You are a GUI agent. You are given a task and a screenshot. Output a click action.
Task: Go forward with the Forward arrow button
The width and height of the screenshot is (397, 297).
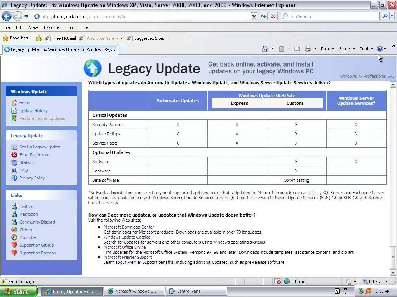point(17,16)
